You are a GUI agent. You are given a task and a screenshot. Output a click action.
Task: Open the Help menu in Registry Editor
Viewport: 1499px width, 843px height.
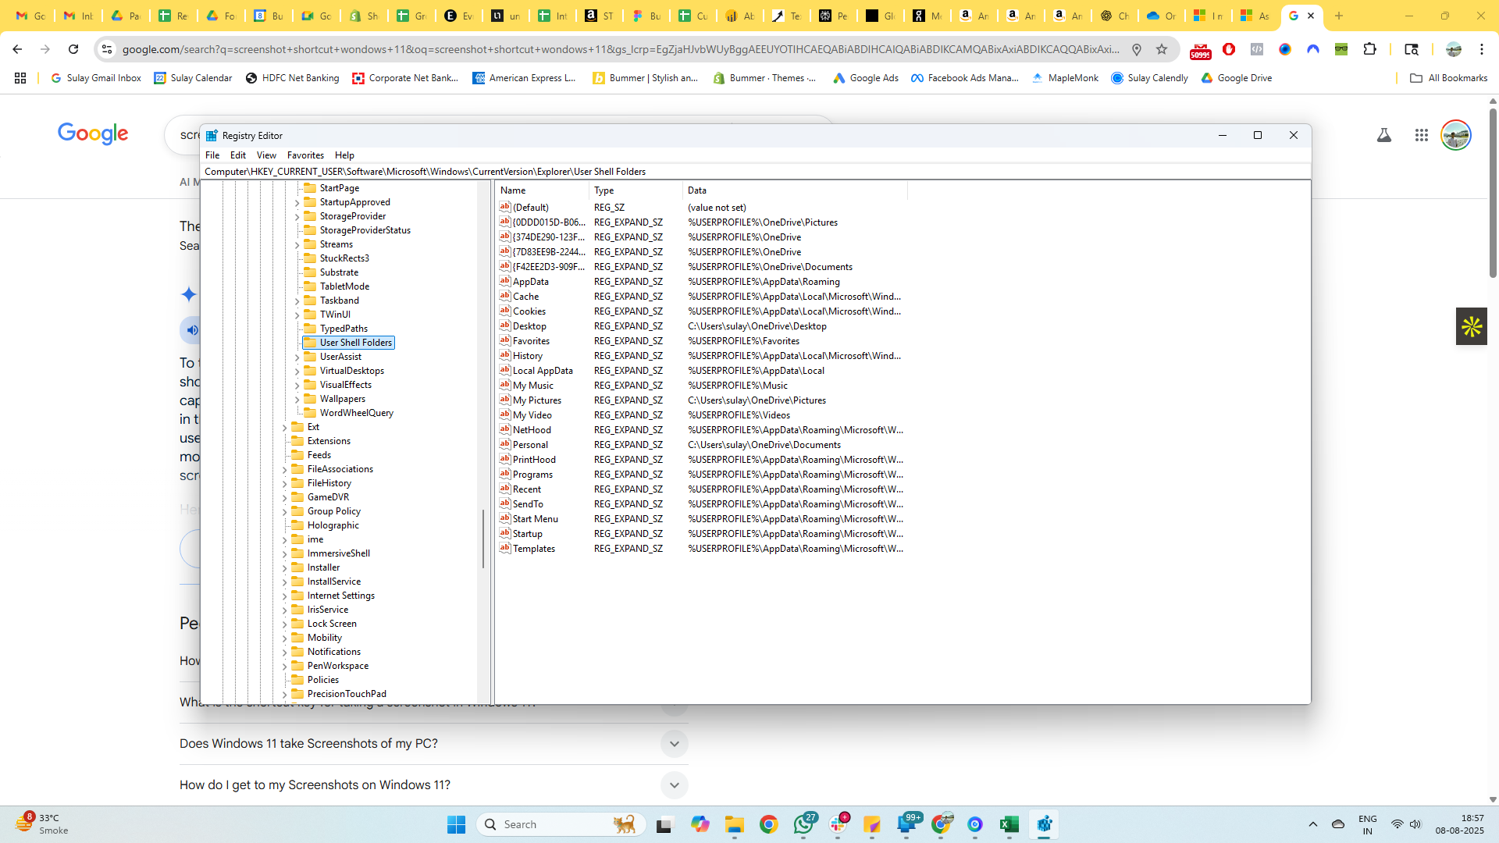pos(344,155)
